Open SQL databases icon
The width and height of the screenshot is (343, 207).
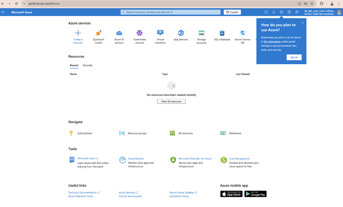click(222, 33)
